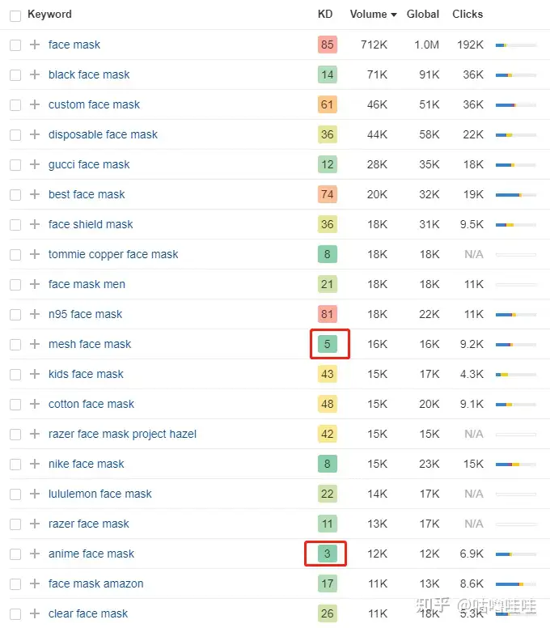Click plus icon for mesh face mask
The height and width of the screenshot is (628, 550).
pos(35,344)
